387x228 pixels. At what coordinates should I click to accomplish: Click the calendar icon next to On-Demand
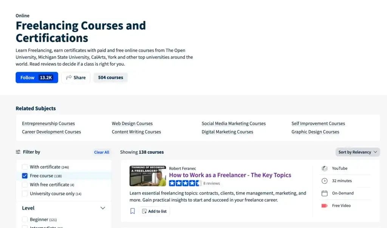point(324,193)
